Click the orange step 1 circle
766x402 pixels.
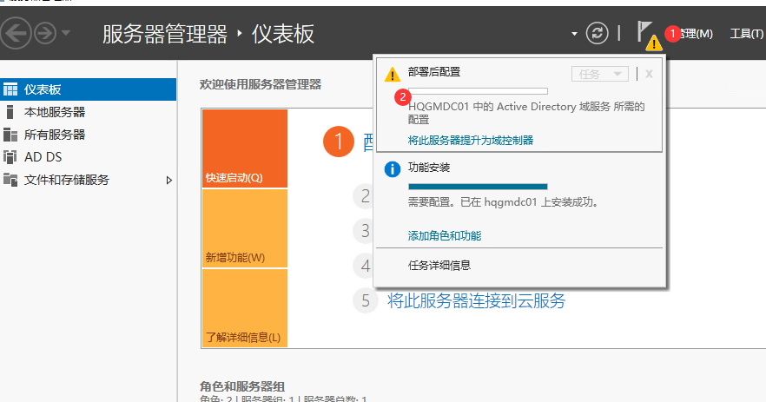[339, 142]
